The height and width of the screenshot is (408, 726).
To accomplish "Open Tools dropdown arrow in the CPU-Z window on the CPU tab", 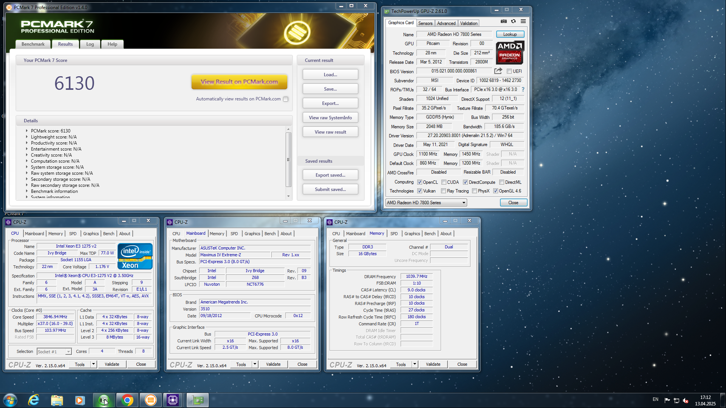I will (93, 364).
